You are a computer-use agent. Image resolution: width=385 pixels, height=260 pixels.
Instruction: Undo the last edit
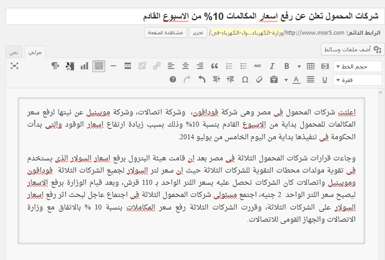(x=202, y=80)
